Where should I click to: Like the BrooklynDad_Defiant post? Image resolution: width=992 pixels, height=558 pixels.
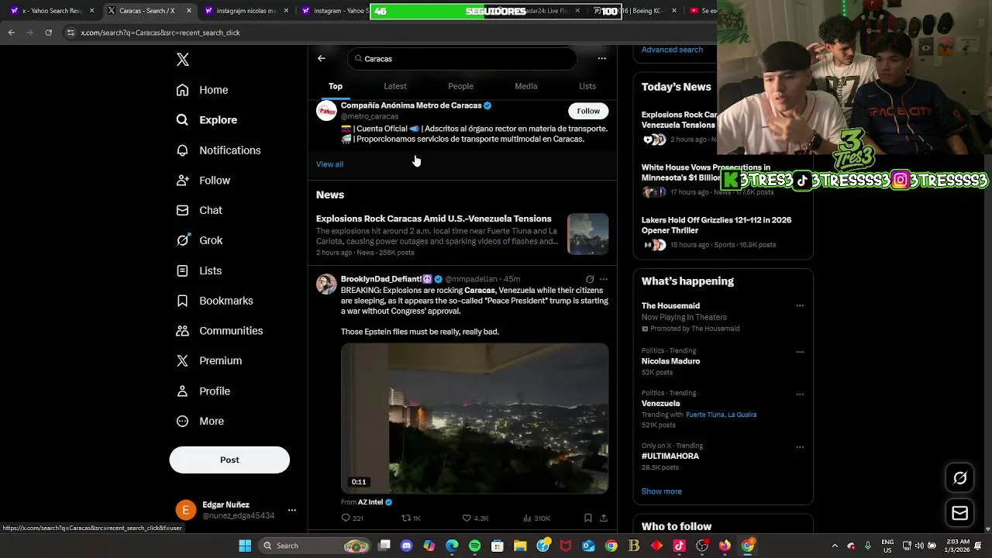(475, 518)
